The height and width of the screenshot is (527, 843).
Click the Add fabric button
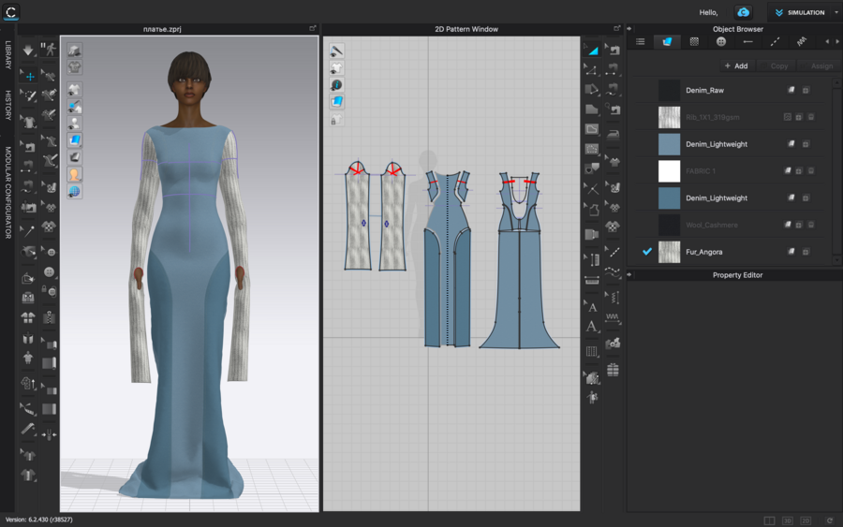coord(735,66)
